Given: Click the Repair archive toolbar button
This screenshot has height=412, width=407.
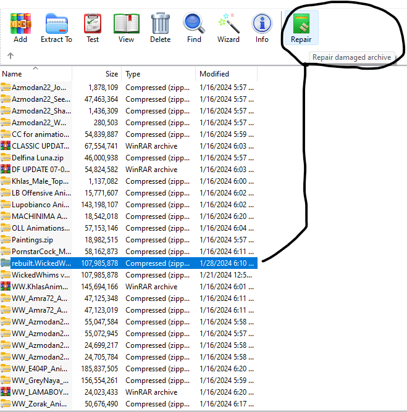Looking at the screenshot, I should pyautogui.click(x=301, y=28).
